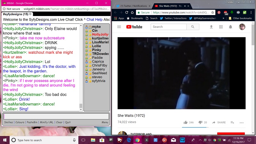256x144 pixels.
Task: Focus the YouTube search field
Action: (169, 27)
